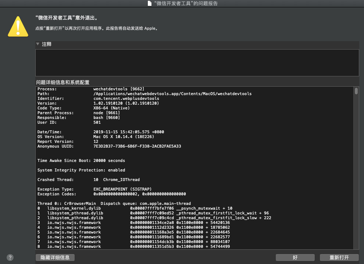Screen dimensions: 364x264
Task: Click into the 注释 comments text area
Action: click(197, 62)
